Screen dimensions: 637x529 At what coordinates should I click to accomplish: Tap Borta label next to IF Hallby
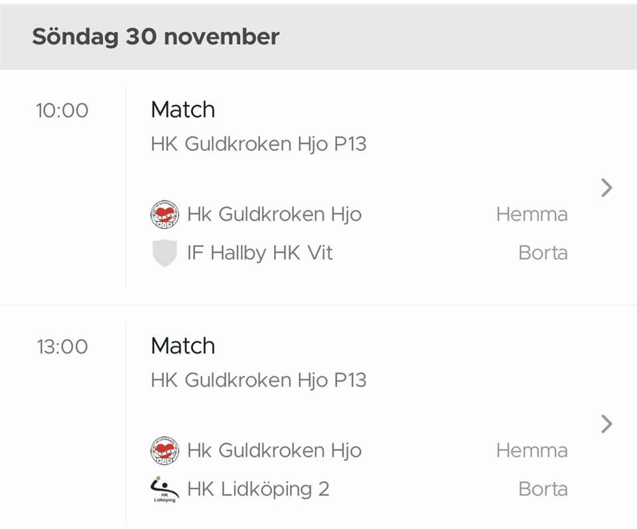coord(543,253)
